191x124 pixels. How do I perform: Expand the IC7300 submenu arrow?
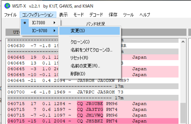(54, 23)
